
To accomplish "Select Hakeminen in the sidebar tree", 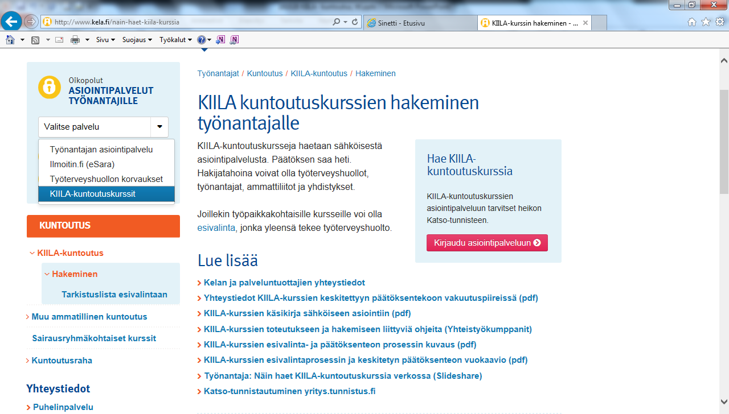I will 75,274.
